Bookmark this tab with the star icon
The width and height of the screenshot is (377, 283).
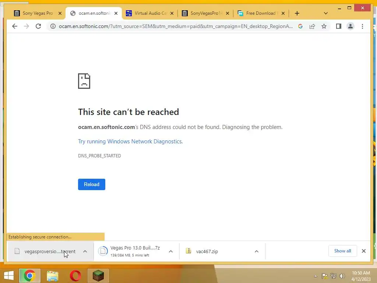pos(324,26)
